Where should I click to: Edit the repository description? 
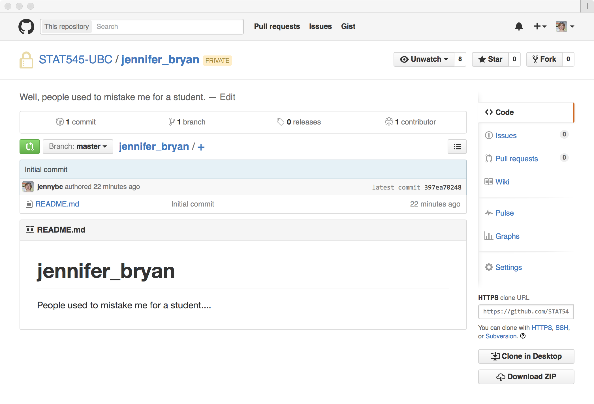(227, 97)
